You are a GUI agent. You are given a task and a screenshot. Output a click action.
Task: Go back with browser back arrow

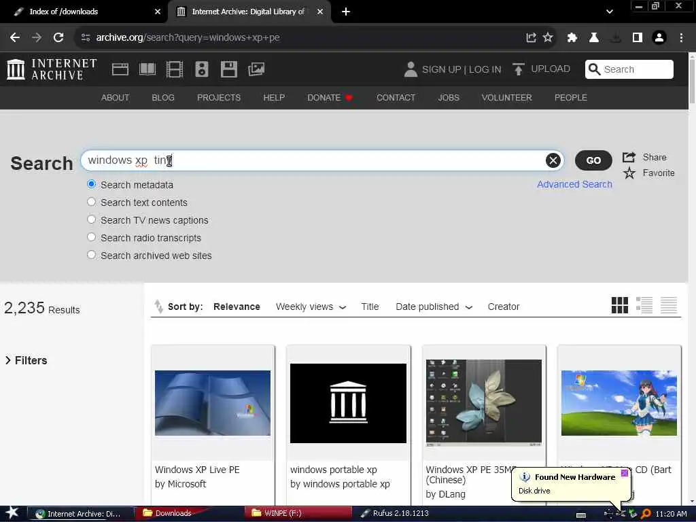point(15,37)
